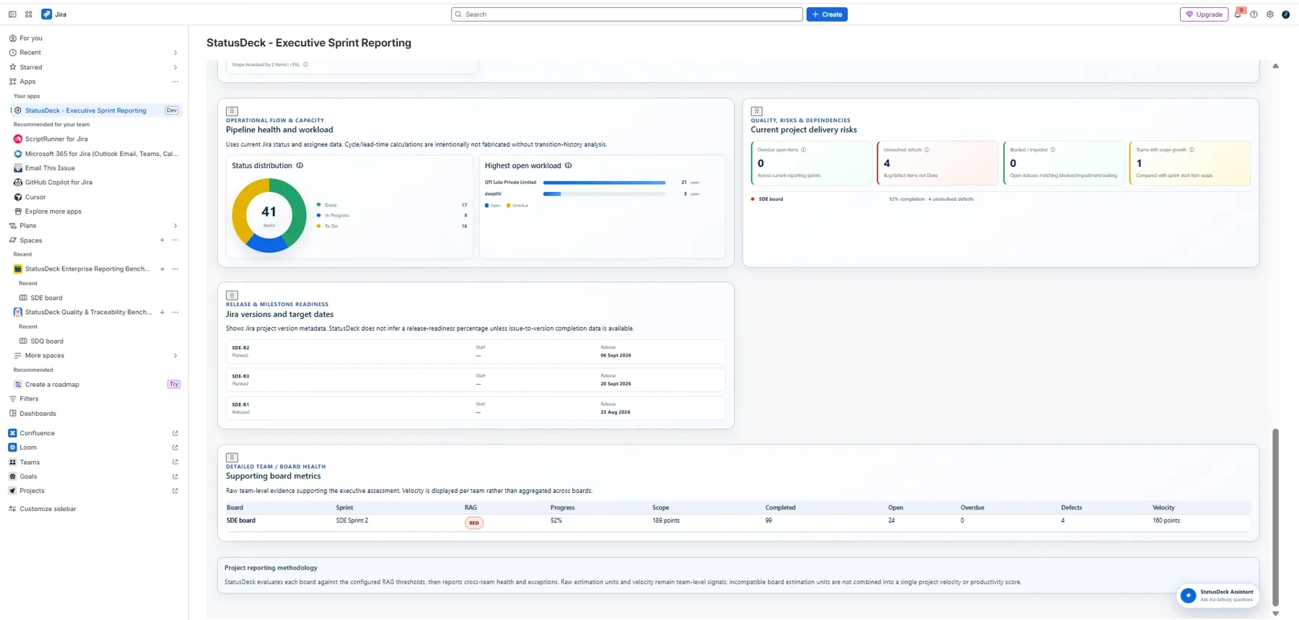Open Apps more-options ellipsis
This screenshot has width=1299, height=620.
tap(175, 82)
